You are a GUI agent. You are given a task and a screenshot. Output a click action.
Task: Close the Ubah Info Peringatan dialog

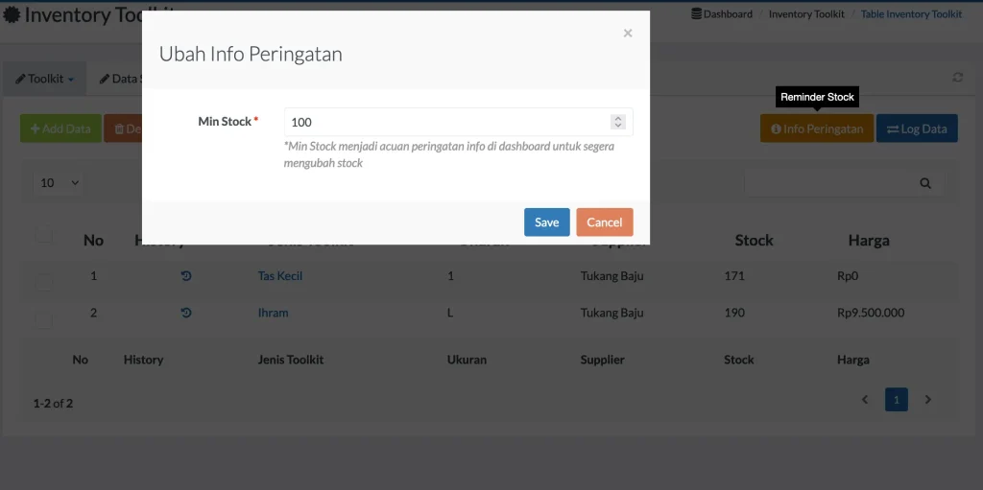[627, 34]
